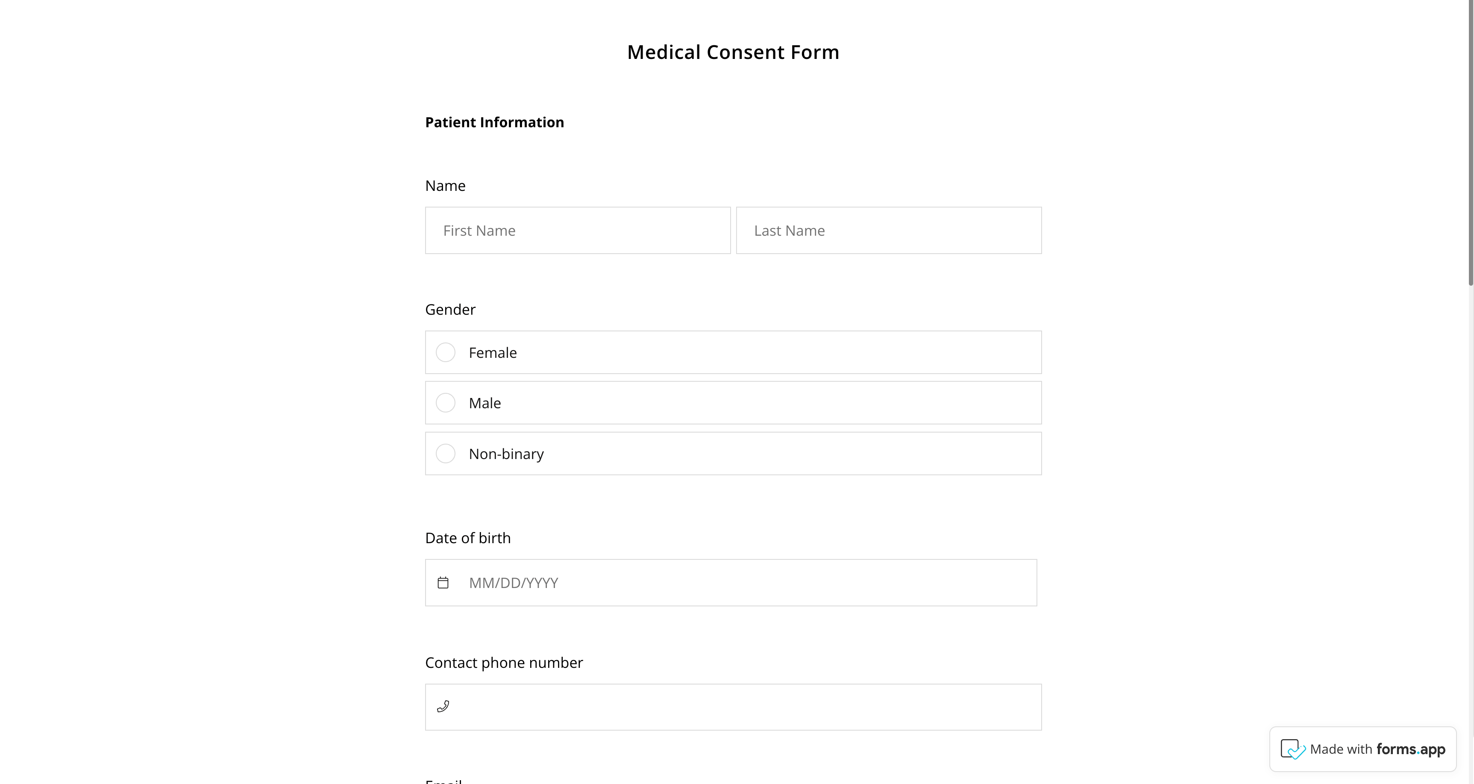This screenshot has width=1474, height=784.
Task: Click the vertical page scrollbar
Action: [x=1470, y=143]
